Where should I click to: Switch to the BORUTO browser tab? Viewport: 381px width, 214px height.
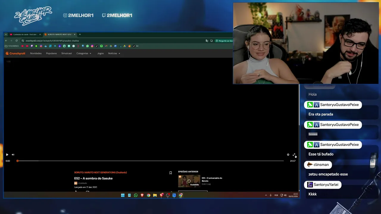point(60,34)
